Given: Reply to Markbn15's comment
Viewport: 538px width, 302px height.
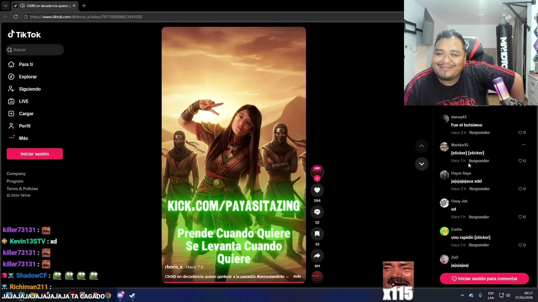Looking at the screenshot, I should (479, 161).
